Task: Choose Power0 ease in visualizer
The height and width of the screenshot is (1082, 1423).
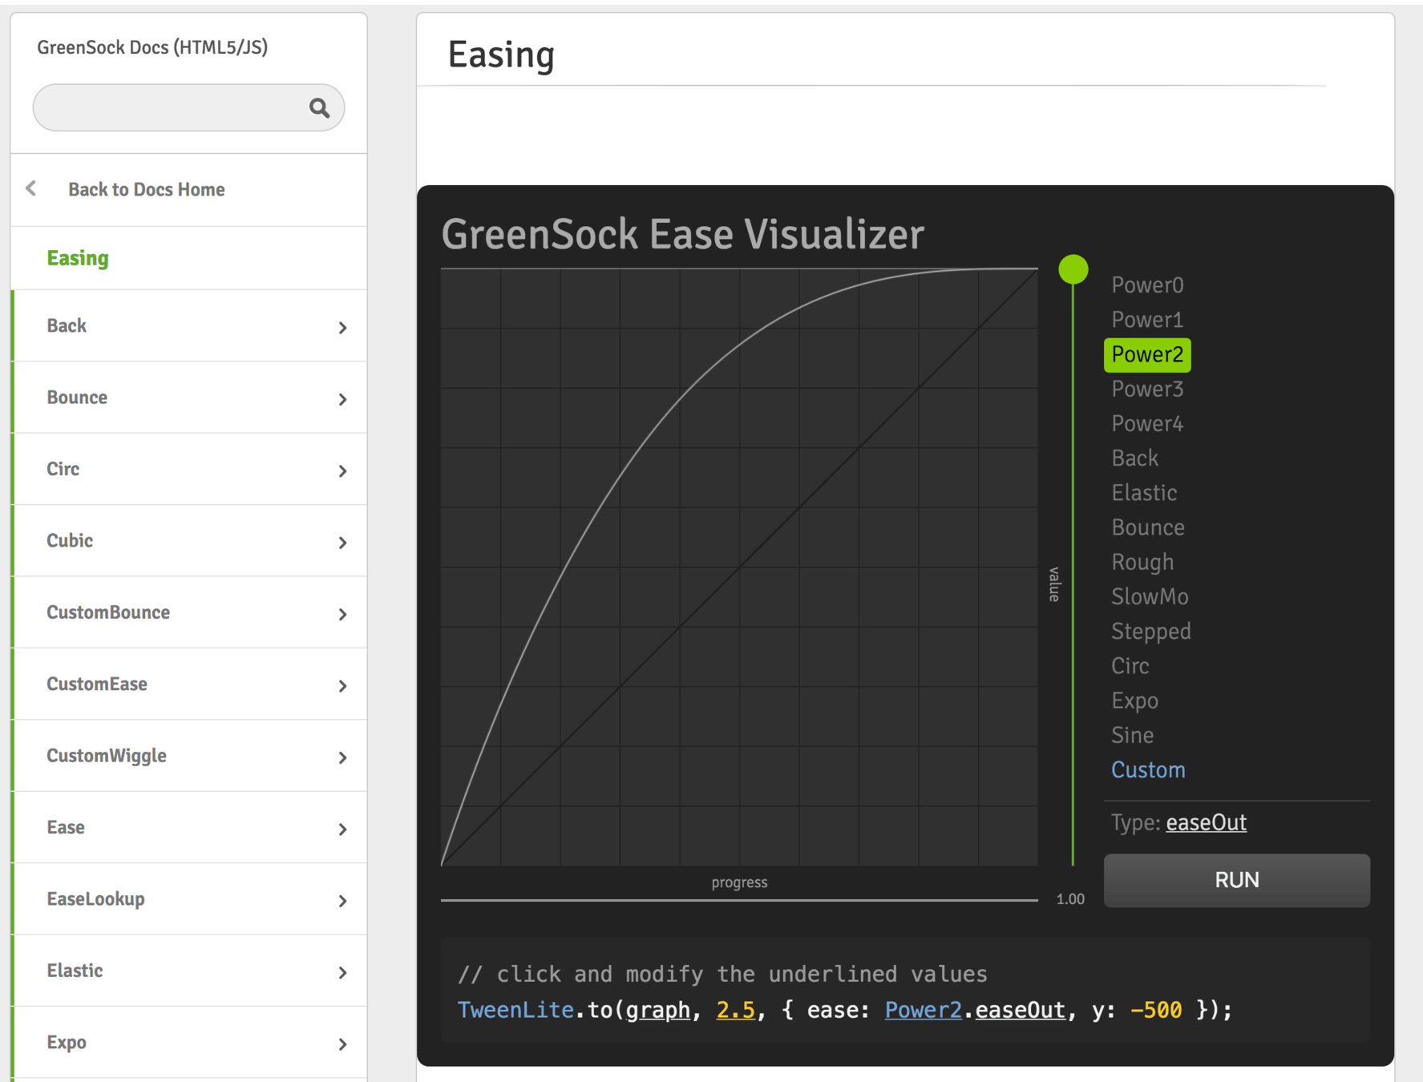Action: (1147, 285)
